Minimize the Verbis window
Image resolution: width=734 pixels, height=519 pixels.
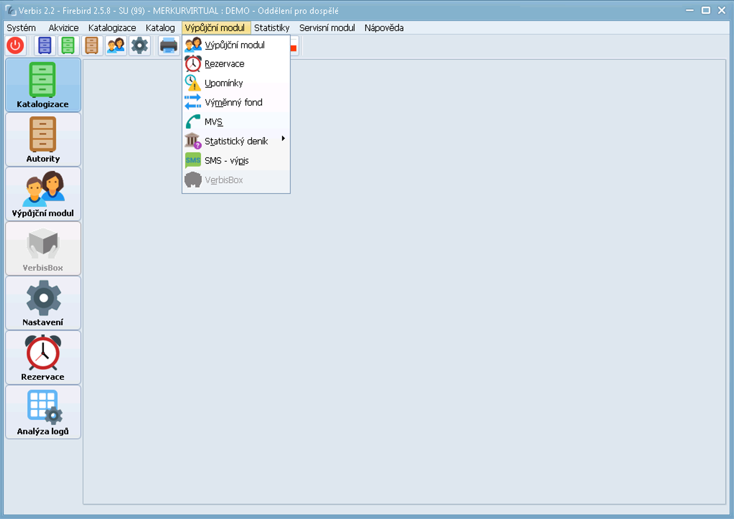690,10
